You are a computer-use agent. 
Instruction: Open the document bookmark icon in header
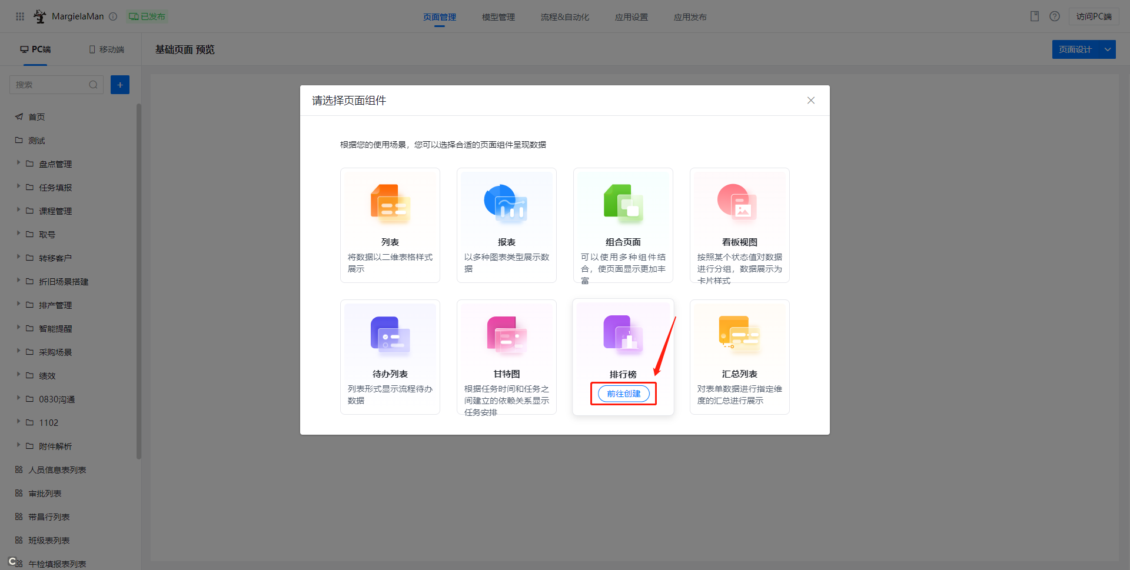point(1035,16)
